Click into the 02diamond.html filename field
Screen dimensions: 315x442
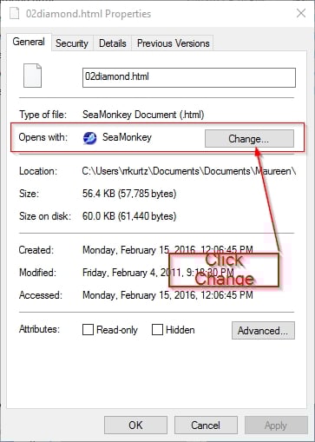[x=189, y=77]
